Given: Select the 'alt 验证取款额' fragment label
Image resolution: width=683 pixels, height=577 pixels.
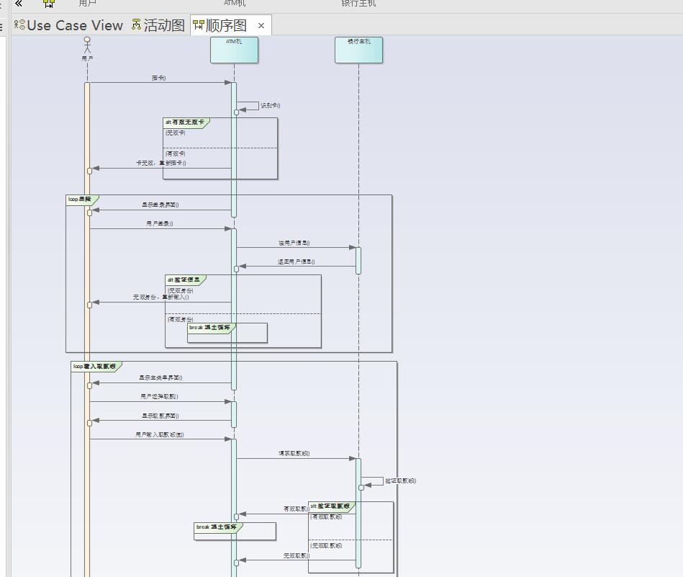Looking at the screenshot, I should pos(332,506).
